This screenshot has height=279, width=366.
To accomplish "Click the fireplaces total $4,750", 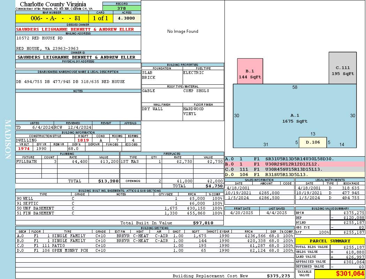I will 214,186.
